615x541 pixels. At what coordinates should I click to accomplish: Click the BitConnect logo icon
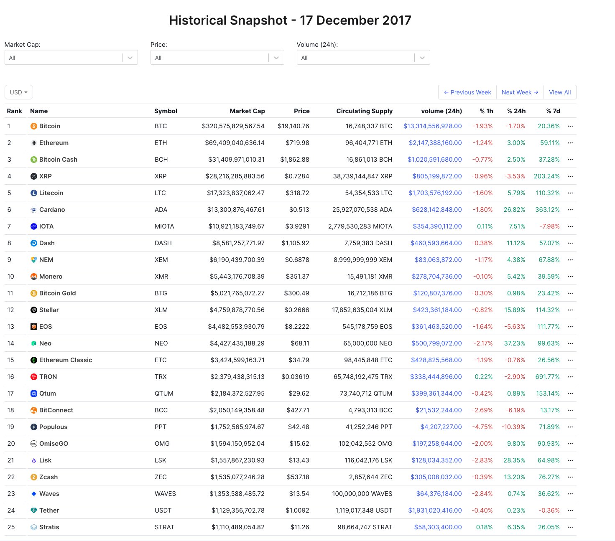[x=34, y=410]
